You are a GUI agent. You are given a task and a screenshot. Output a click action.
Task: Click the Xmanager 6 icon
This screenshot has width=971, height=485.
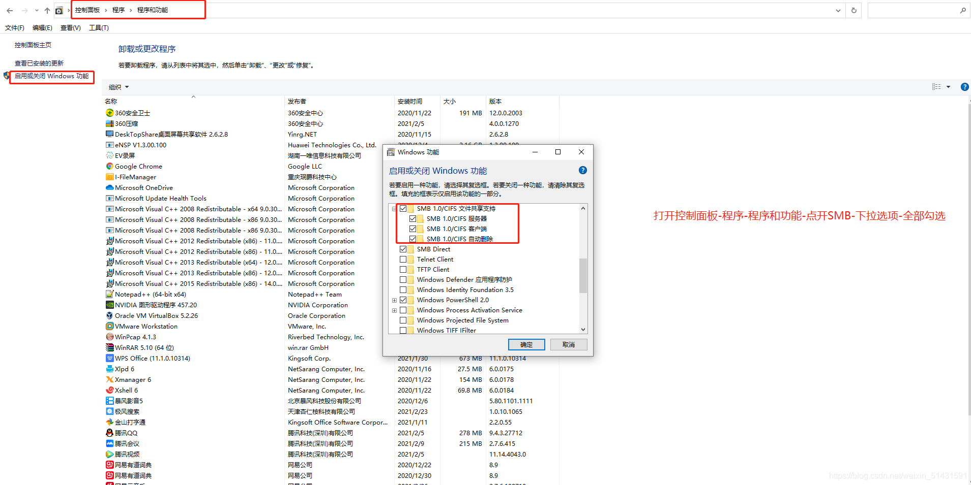pyautogui.click(x=109, y=379)
